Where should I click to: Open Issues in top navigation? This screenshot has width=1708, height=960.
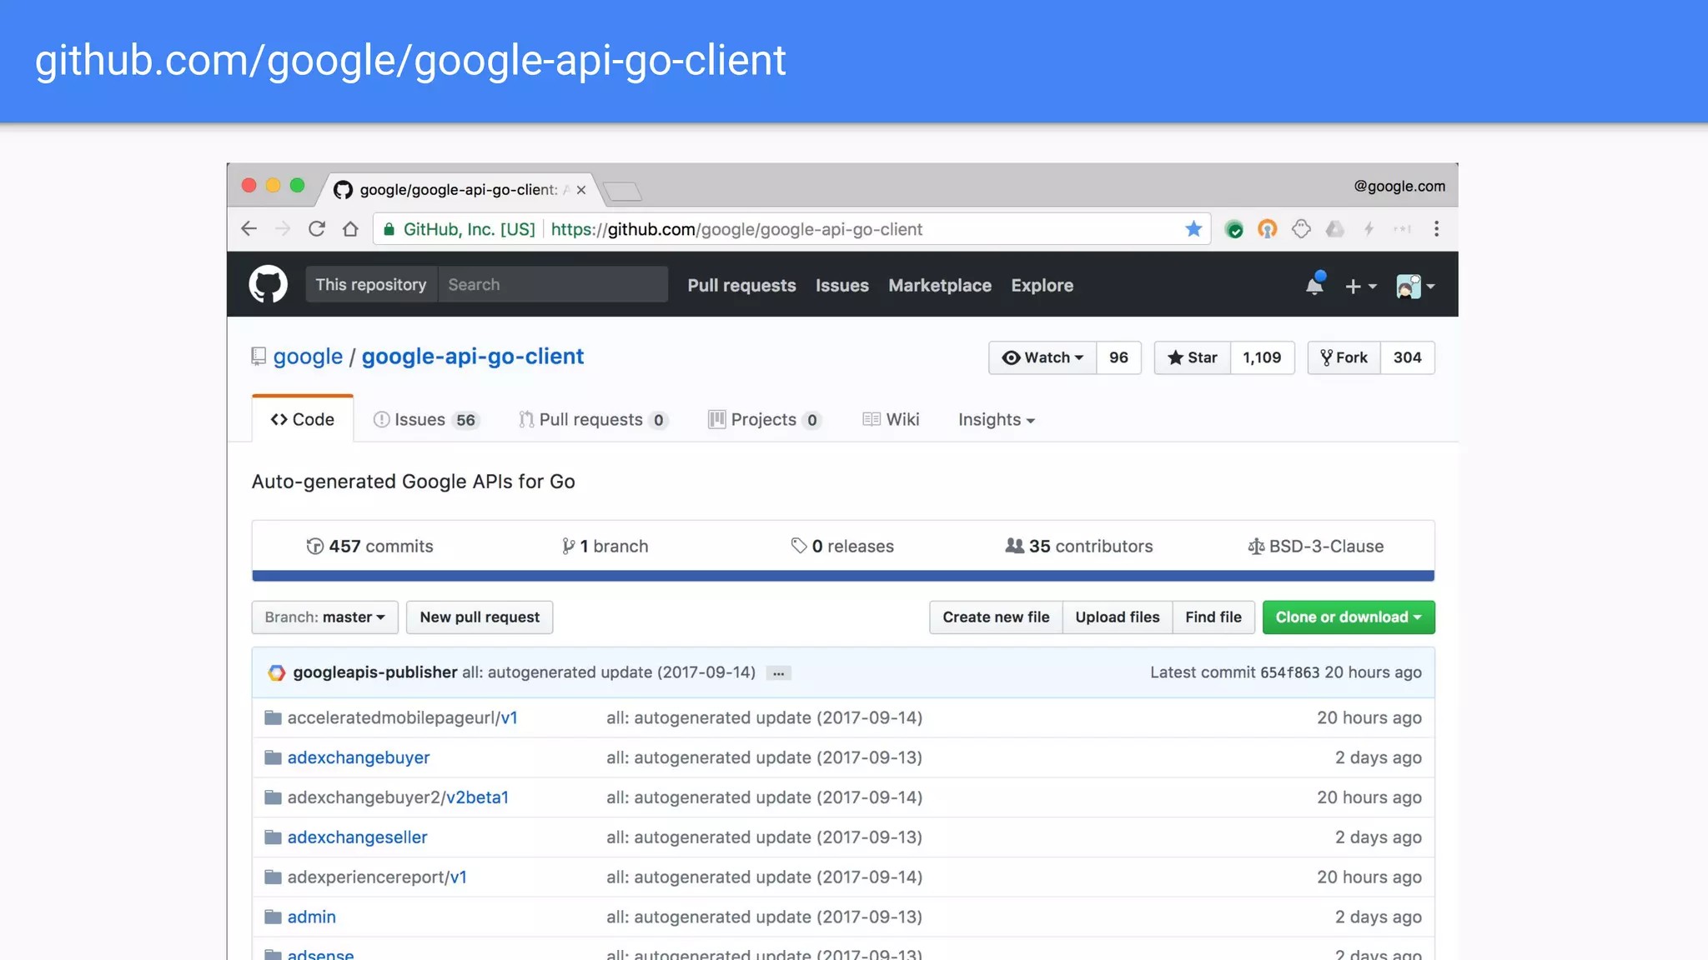coord(842,285)
